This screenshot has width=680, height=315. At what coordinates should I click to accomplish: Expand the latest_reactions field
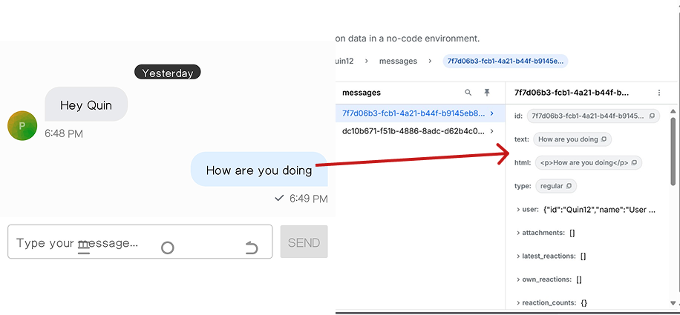(x=518, y=256)
